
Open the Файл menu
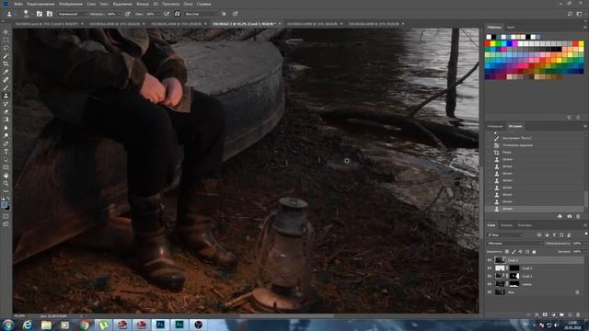[x=18, y=4]
